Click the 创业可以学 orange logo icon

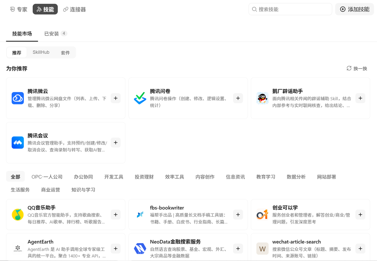262,214
